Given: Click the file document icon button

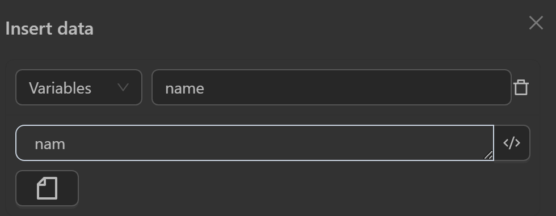Looking at the screenshot, I should click(47, 188).
